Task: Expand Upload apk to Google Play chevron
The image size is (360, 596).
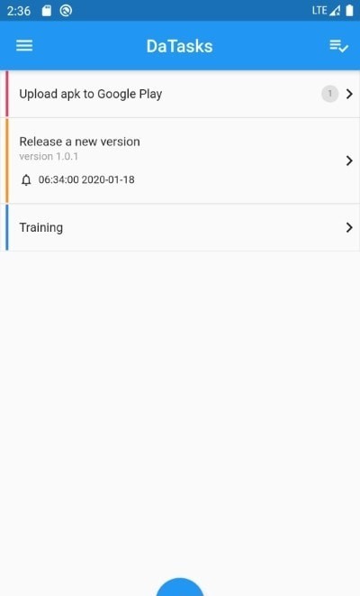Action: [x=349, y=94]
